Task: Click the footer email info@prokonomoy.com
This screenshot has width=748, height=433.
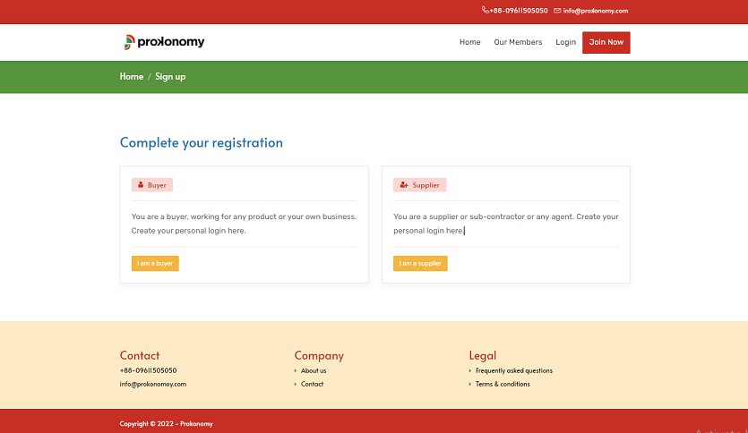Action: pyautogui.click(x=153, y=384)
